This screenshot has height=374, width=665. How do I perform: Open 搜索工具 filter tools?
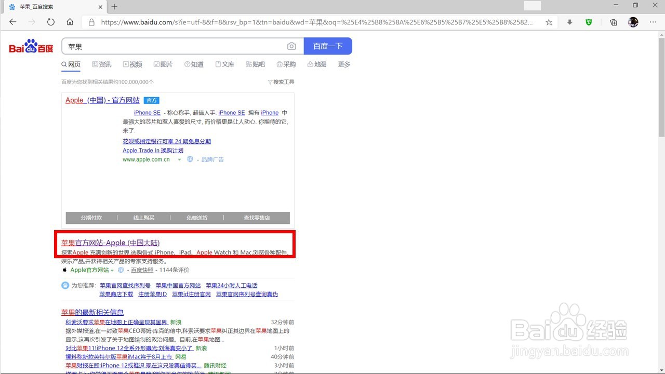281,82
